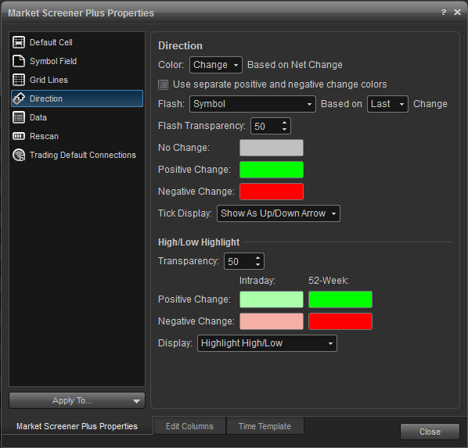Close the properties dialog with X
468x448 pixels.
[x=457, y=13]
